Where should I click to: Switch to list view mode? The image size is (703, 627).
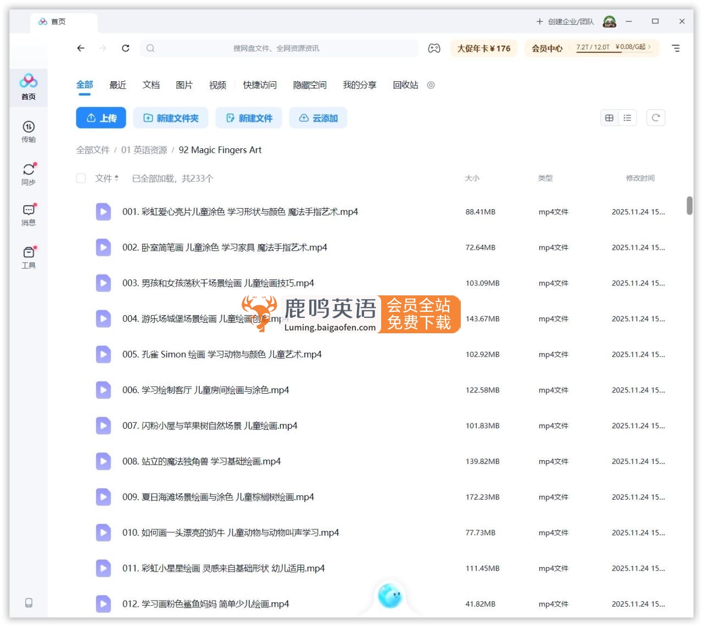627,117
